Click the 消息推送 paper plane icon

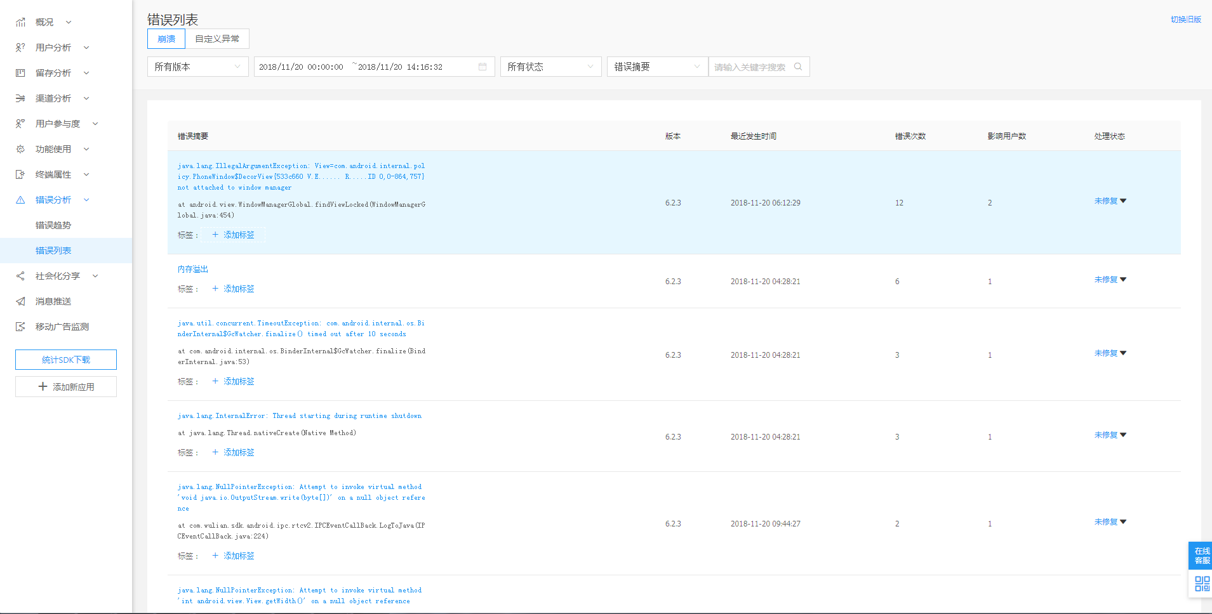click(x=20, y=301)
